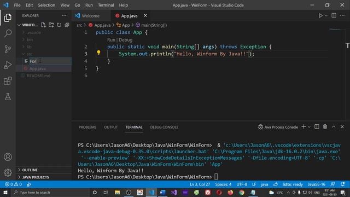Click the main(String[]) breadcrumb
The image size is (350, 197).
pyautogui.click(x=151, y=25)
